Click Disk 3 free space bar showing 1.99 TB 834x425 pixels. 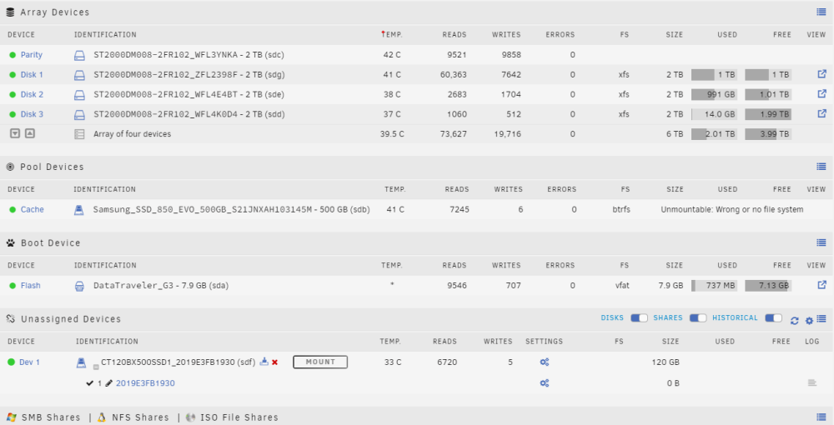[768, 114]
